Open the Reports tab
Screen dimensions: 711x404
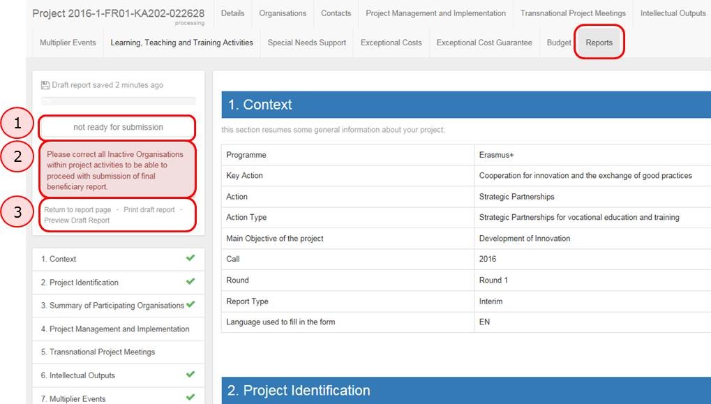click(x=599, y=43)
